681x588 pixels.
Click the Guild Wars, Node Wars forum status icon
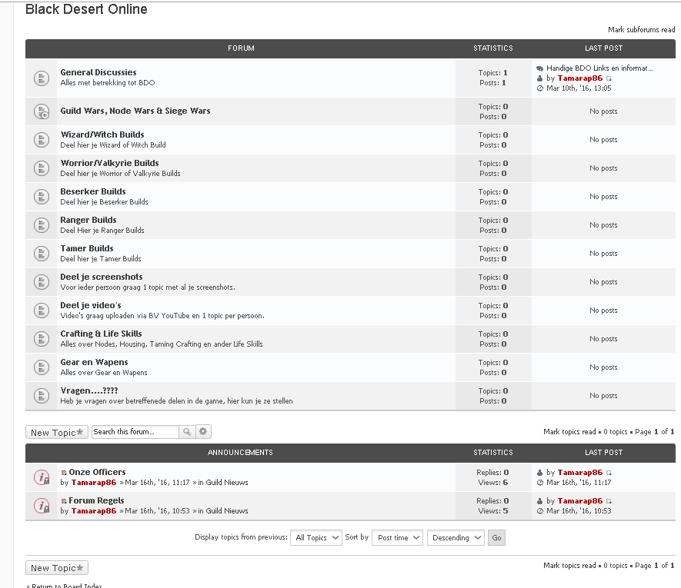(42, 111)
